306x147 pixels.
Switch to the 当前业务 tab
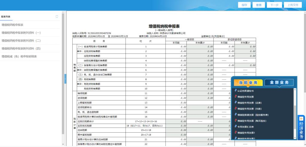click(248, 83)
